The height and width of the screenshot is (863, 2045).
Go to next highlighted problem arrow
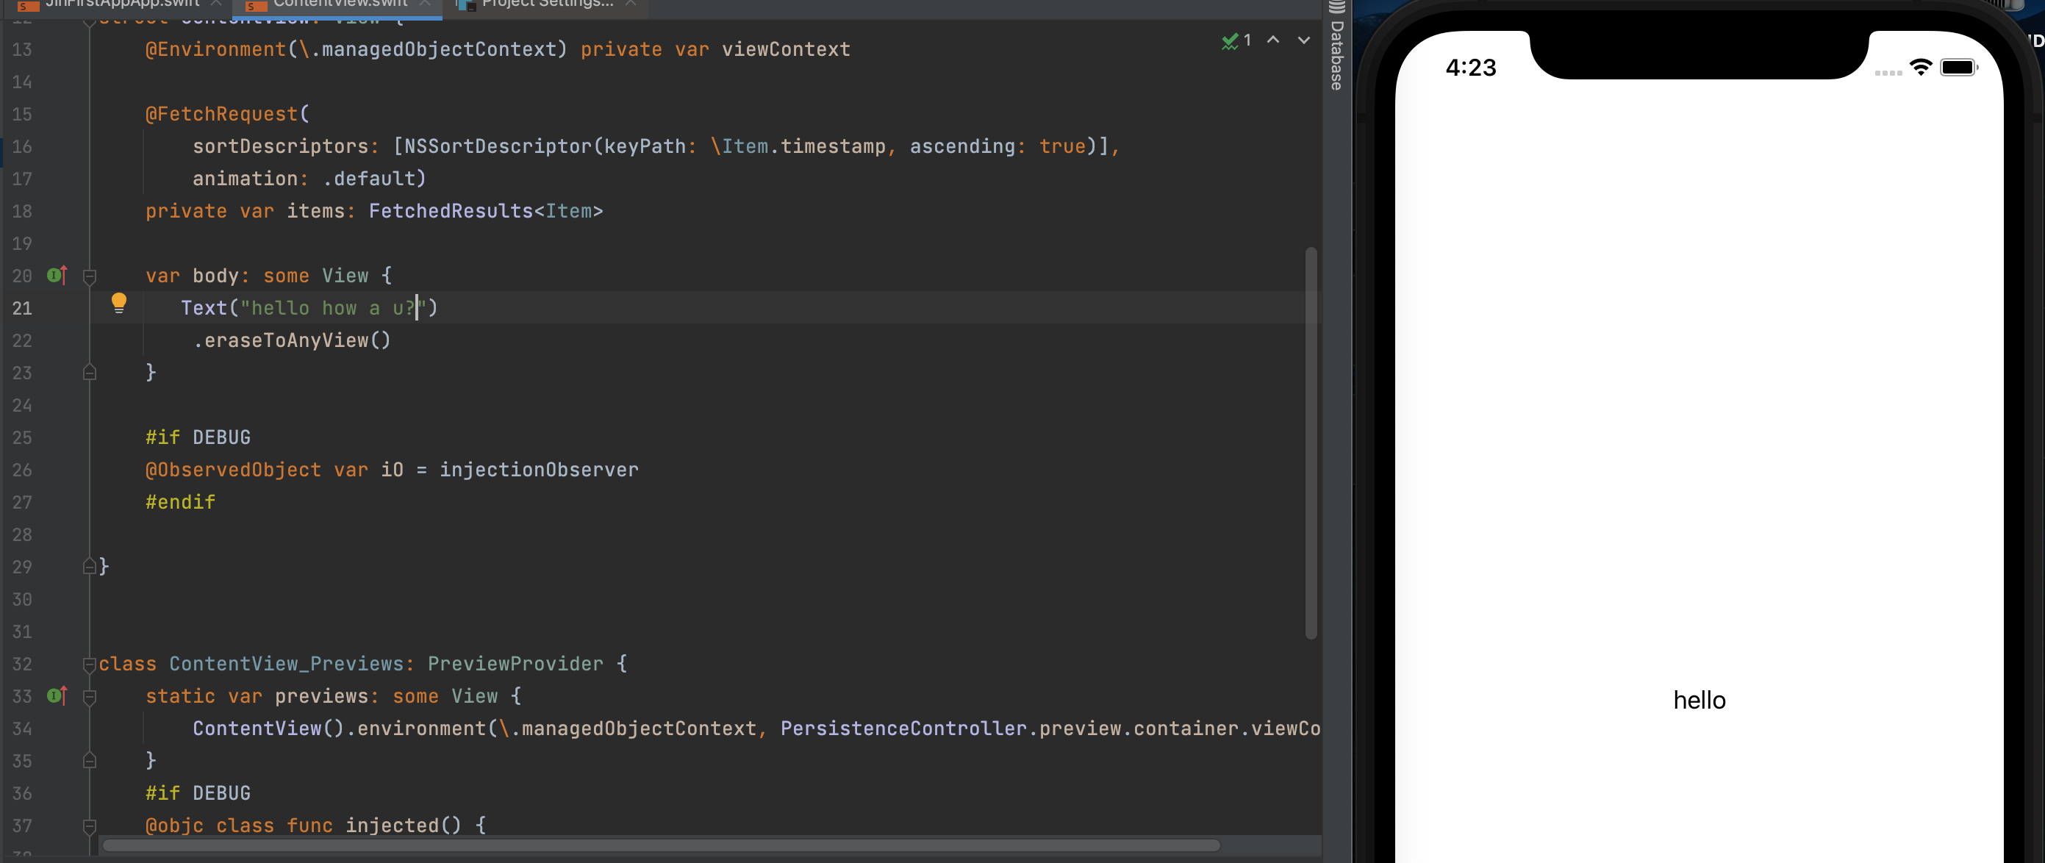pos(1303,40)
